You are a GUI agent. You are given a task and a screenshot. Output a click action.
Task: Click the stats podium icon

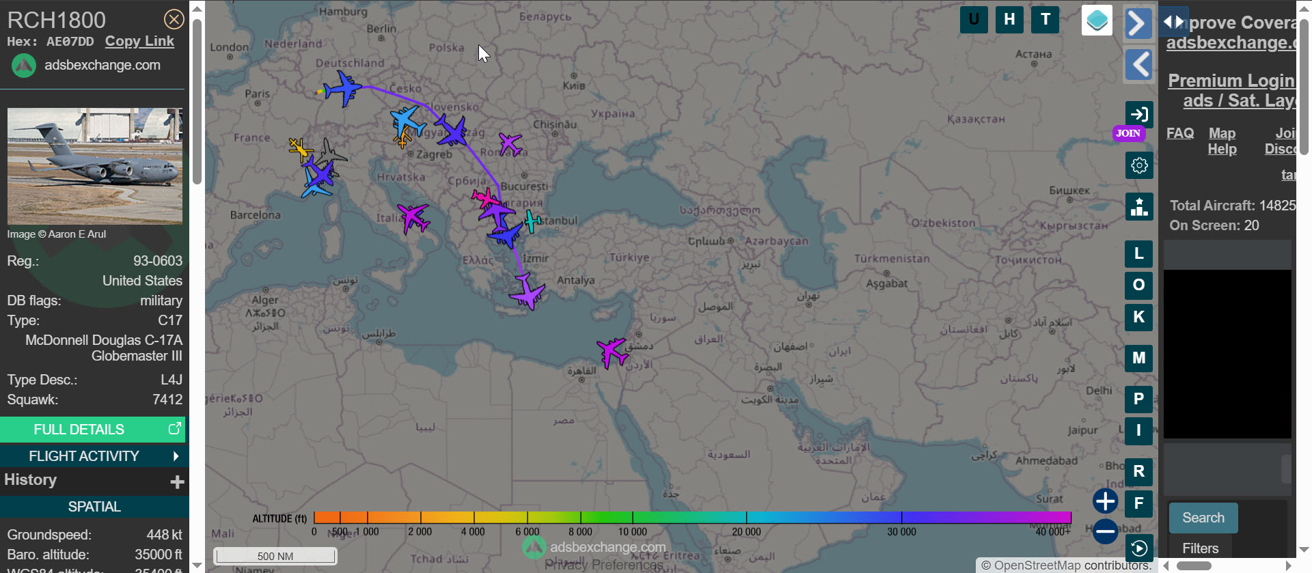(x=1139, y=206)
